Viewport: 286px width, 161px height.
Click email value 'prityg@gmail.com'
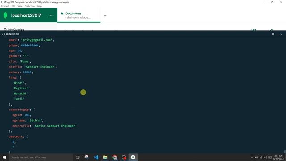(x=37, y=40)
